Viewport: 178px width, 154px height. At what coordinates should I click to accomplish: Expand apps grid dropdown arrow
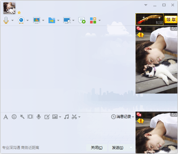[100, 20]
